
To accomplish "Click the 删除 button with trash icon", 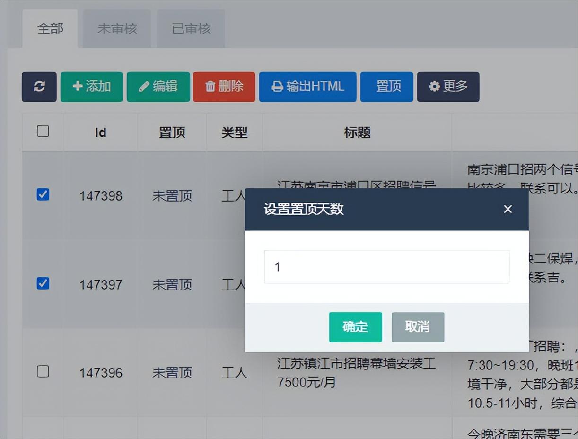I will tap(224, 87).
